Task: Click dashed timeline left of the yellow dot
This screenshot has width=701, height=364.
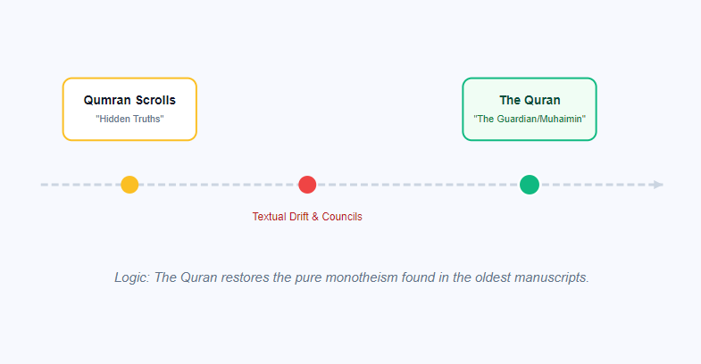Action: click(80, 185)
